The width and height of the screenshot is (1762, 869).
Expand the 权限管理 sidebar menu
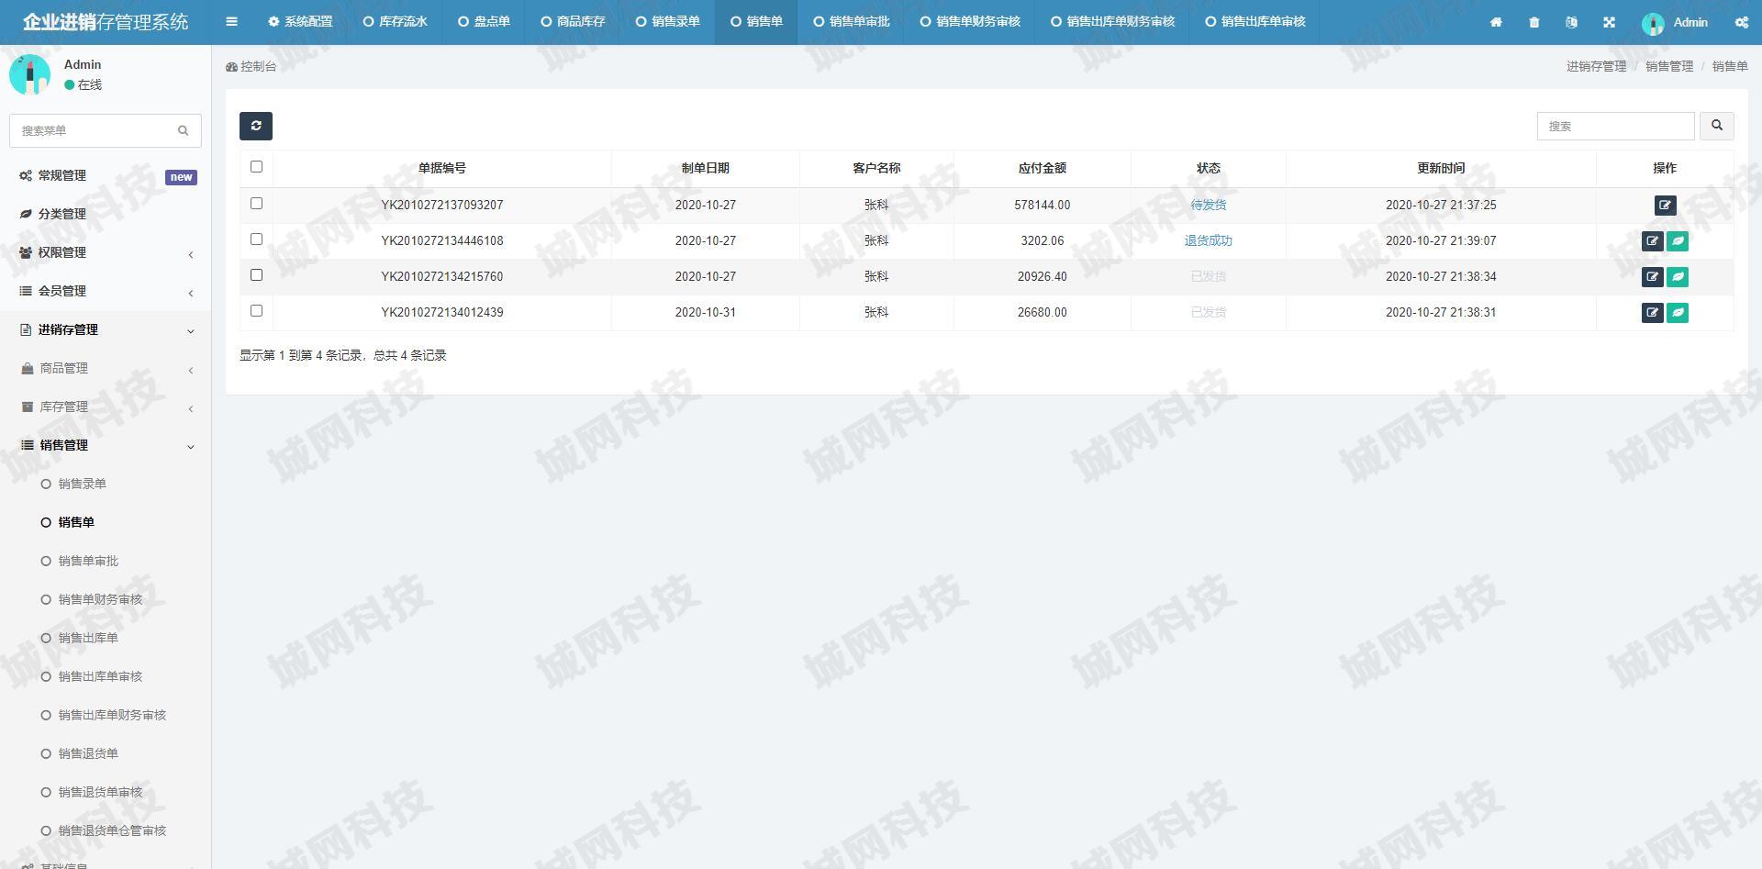click(x=106, y=253)
